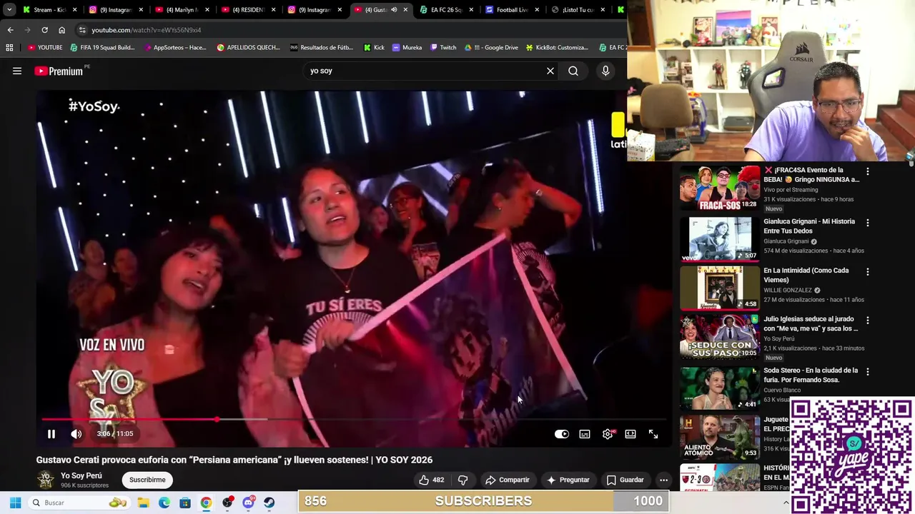Open Google Drive bookmark
The width and height of the screenshot is (915, 514).
pyautogui.click(x=491, y=48)
